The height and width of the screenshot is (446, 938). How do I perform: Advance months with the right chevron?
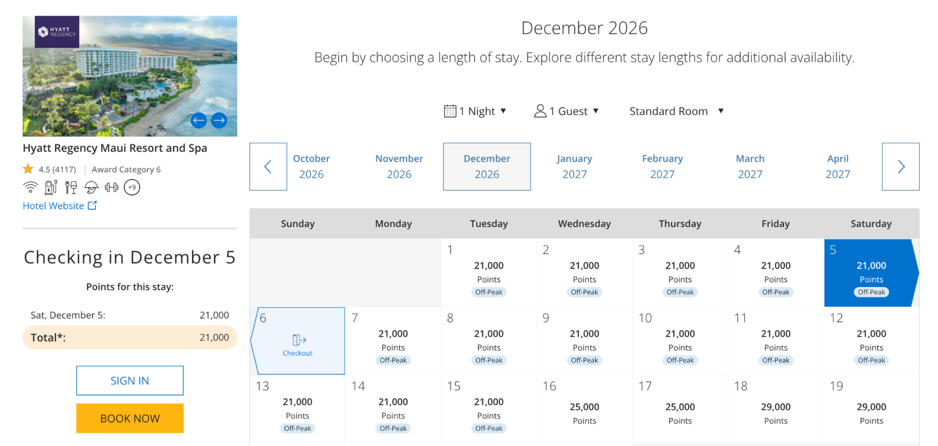(x=900, y=166)
